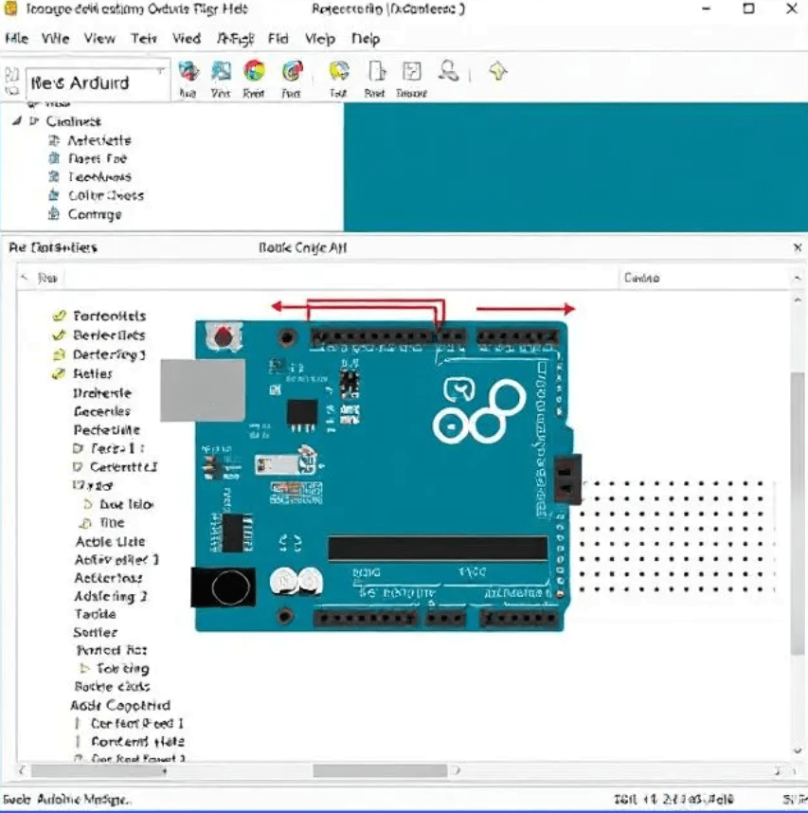808x813 pixels.
Task: Click the red reset button on Arduino board
Action: [x=224, y=336]
